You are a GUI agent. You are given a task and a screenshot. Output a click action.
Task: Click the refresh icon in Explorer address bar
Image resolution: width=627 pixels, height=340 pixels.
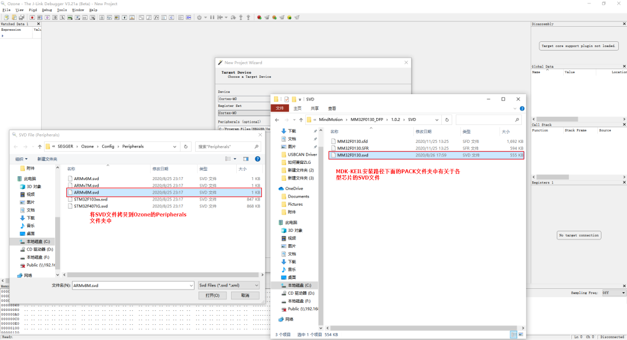click(x=447, y=119)
